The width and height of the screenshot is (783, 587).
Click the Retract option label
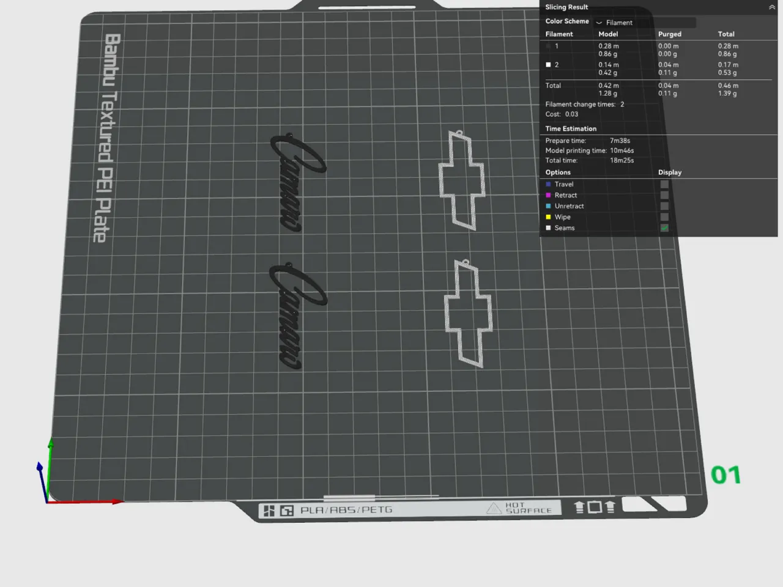tap(566, 195)
